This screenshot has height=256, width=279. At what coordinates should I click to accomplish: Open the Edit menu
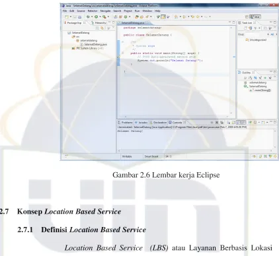click(x=72, y=11)
